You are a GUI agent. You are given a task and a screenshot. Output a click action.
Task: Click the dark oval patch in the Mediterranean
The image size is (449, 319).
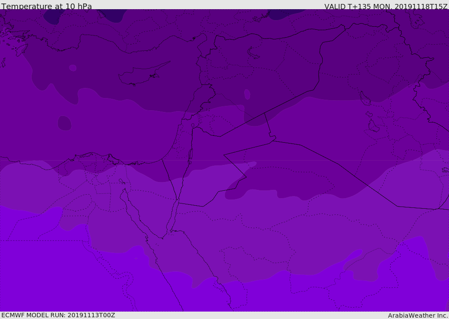(x=64, y=123)
